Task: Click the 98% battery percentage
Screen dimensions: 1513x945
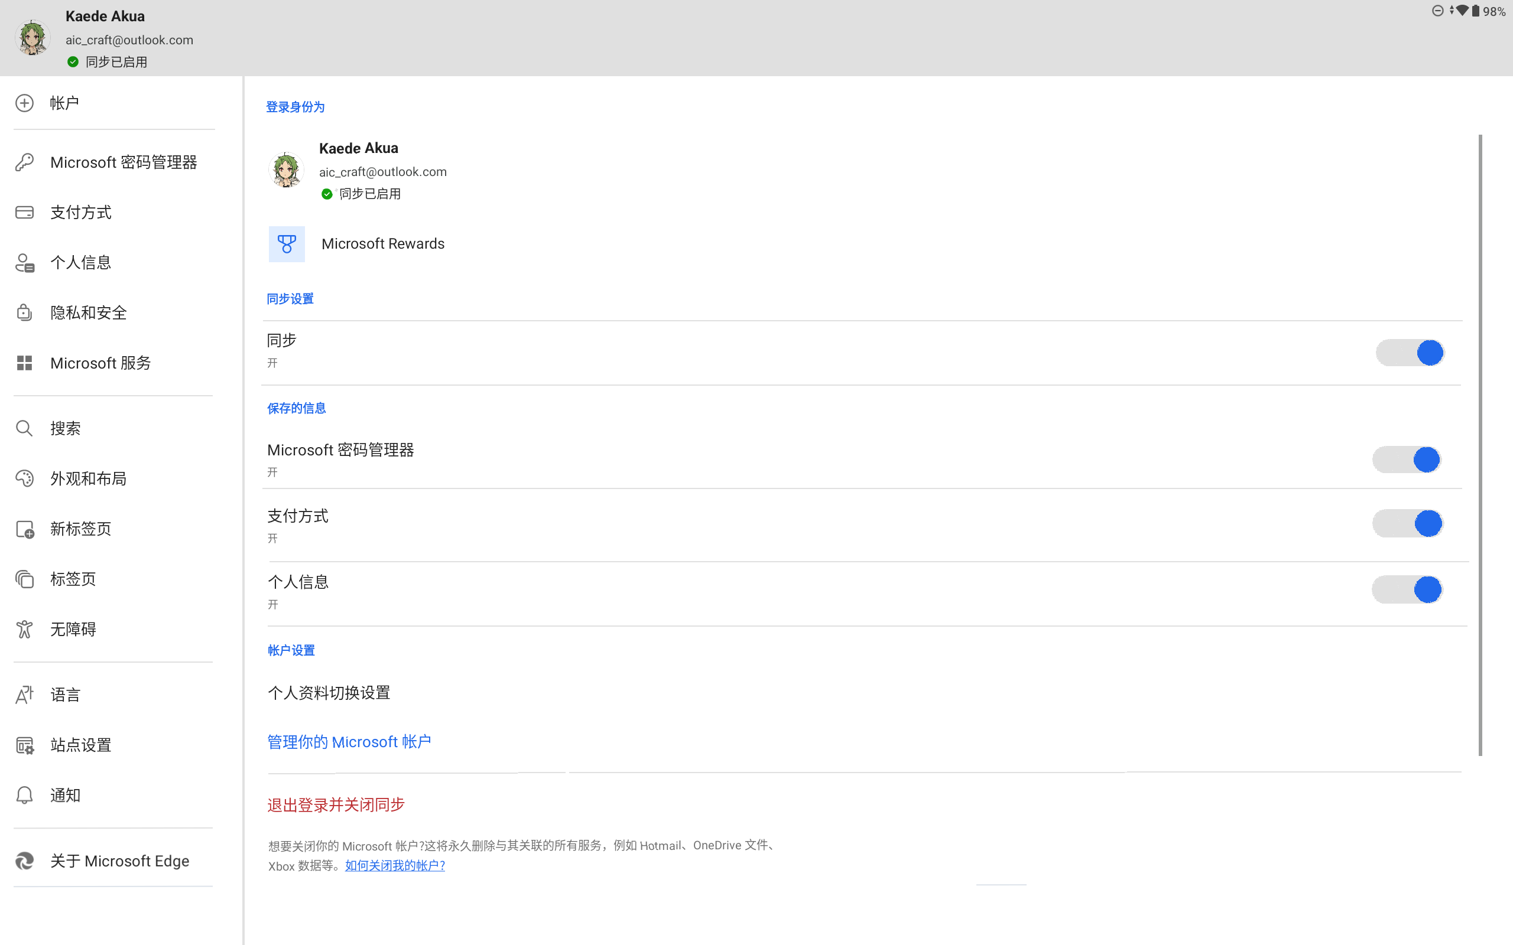Action: (1494, 11)
